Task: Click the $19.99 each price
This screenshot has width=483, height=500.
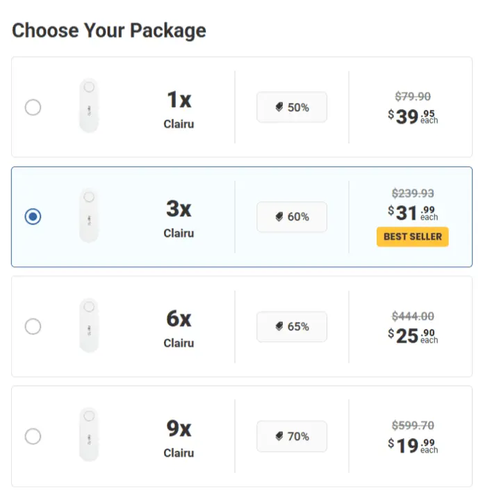Action: click(x=413, y=446)
